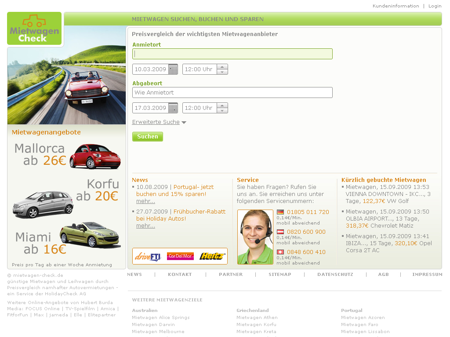This screenshot has height=337, width=450.
Task: Click the CarDelMar partner logo
Action: (x=180, y=256)
